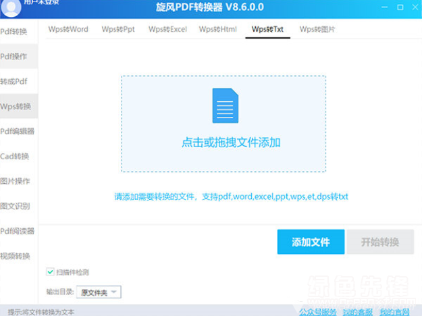Viewport: 422px width, 316px height.
Task: Click the 提示:将文件转换为文本 status text
Action: 41,312
